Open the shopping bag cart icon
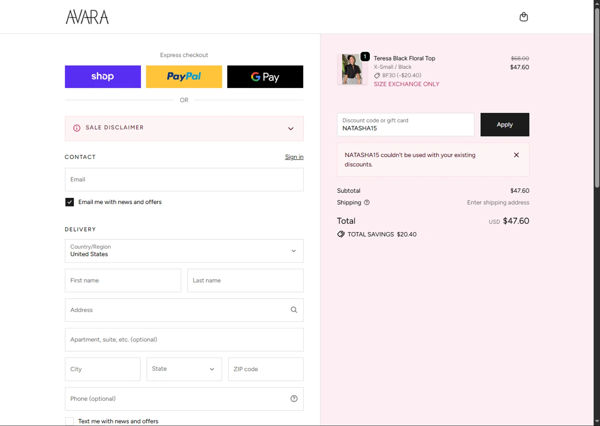The width and height of the screenshot is (600, 426). [x=524, y=17]
